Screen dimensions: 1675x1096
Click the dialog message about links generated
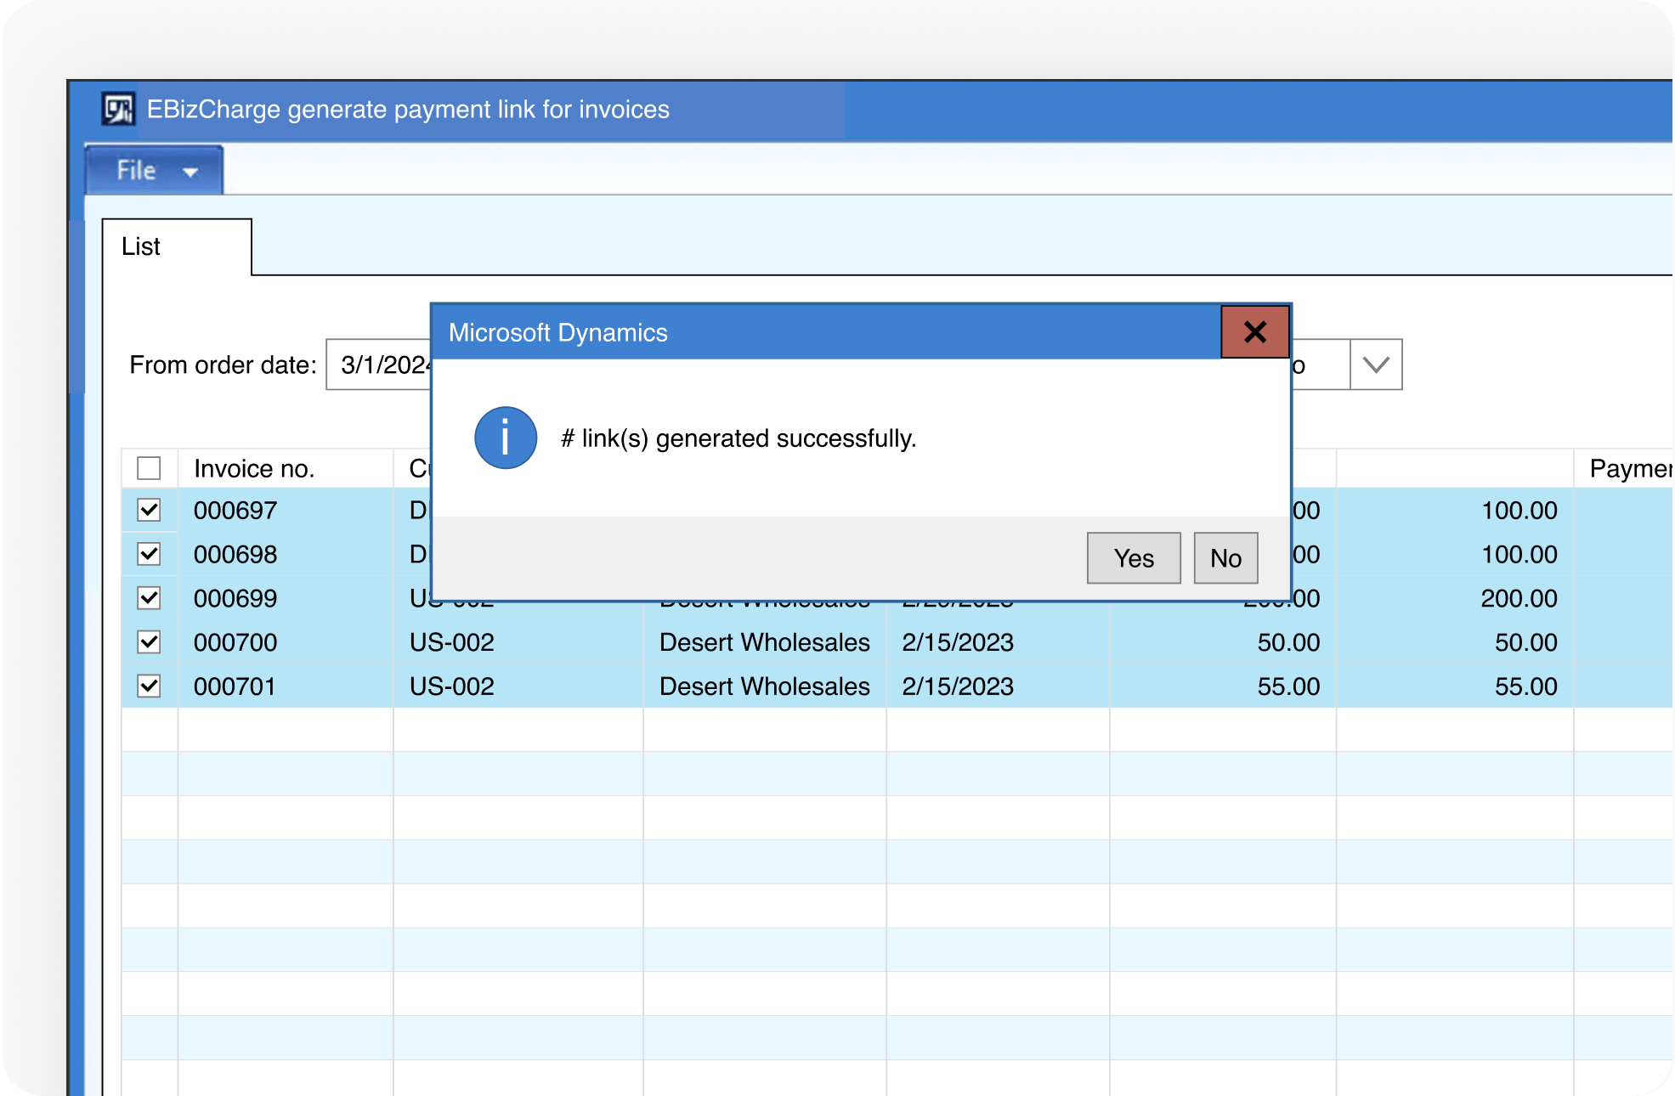(738, 438)
